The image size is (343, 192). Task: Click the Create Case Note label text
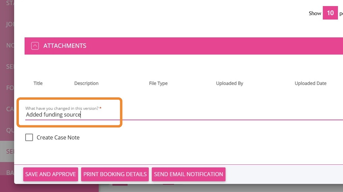[x=58, y=137]
